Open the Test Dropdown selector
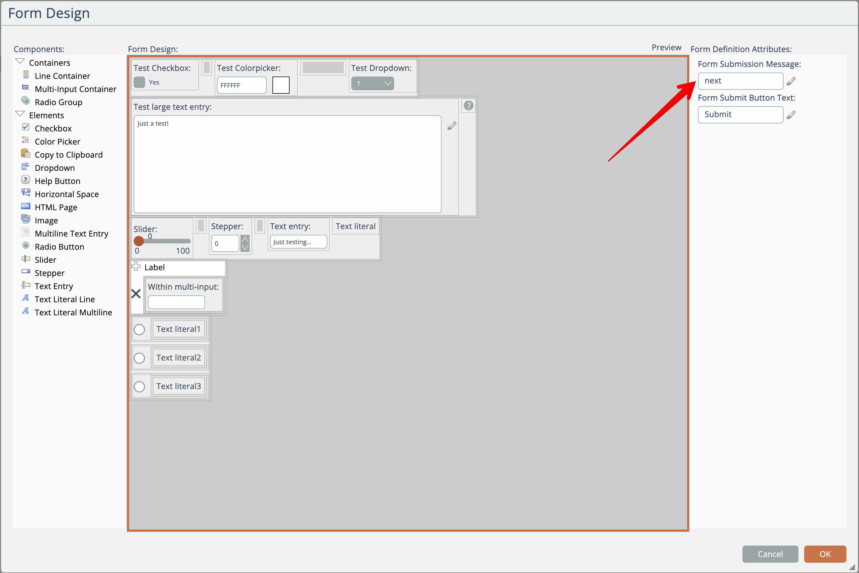The width and height of the screenshot is (859, 573). [x=372, y=83]
